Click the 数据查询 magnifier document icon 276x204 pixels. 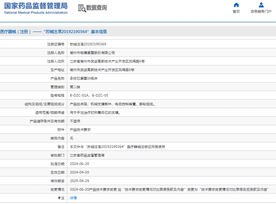click(82, 8)
